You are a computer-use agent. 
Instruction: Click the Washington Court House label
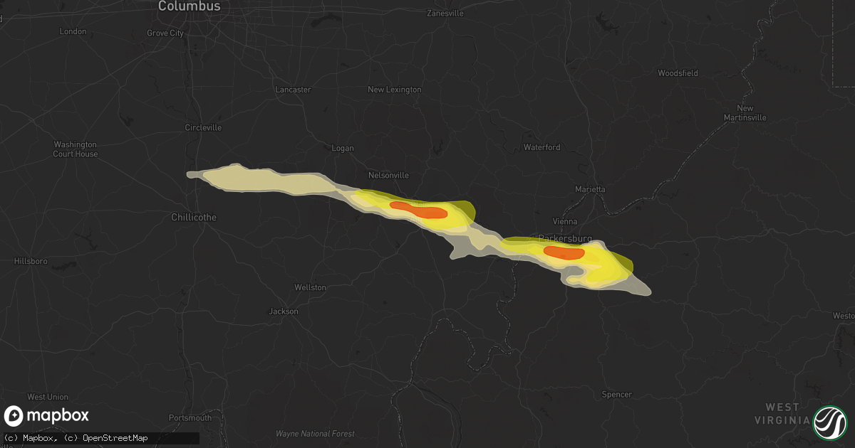[x=76, y=149]
